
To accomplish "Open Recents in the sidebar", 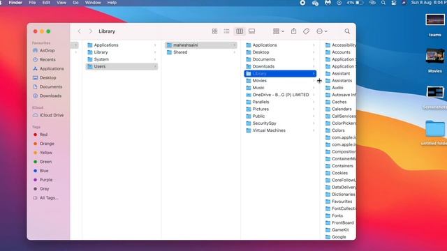I will (44, 59).
